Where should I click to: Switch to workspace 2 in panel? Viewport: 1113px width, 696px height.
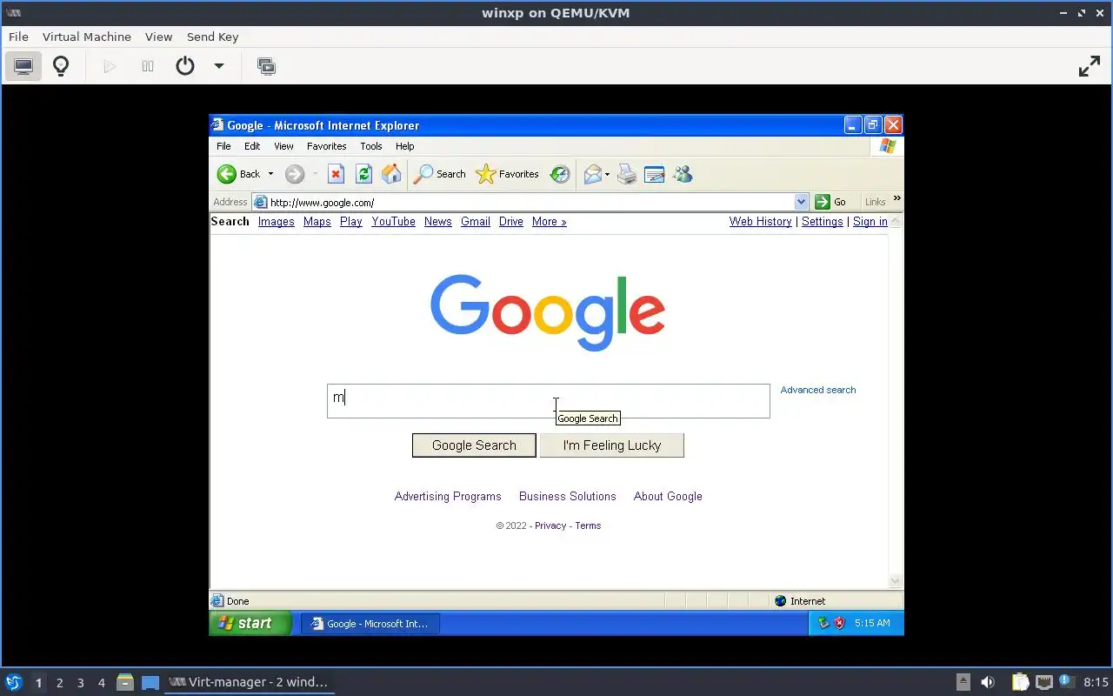[59, 683]
